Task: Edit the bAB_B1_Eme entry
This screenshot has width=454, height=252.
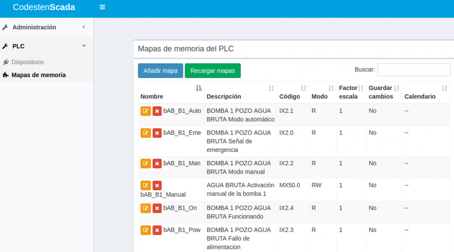Action: [x=145, y=133]
